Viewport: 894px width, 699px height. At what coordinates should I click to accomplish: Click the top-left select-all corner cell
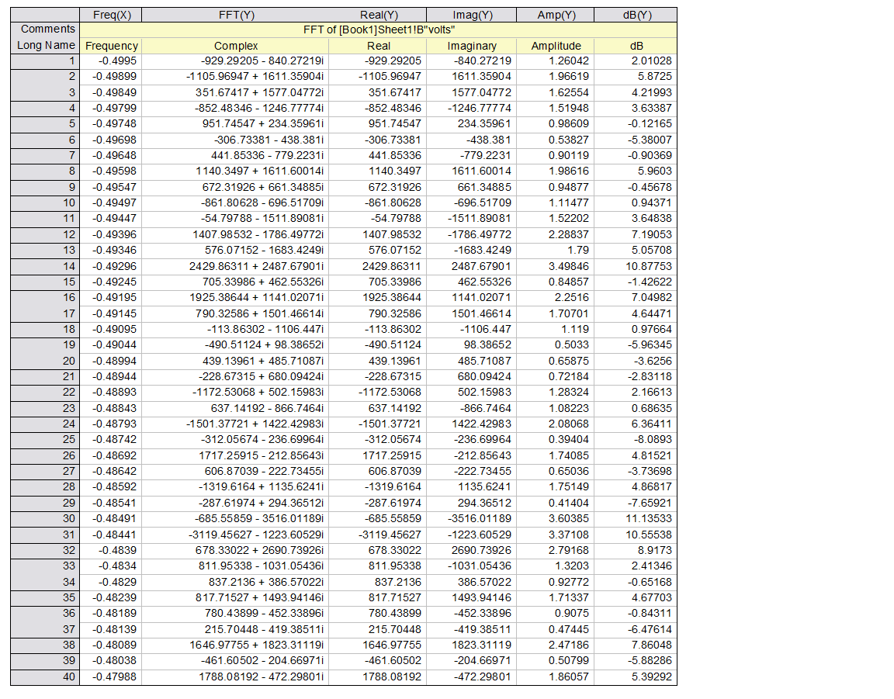46,15
